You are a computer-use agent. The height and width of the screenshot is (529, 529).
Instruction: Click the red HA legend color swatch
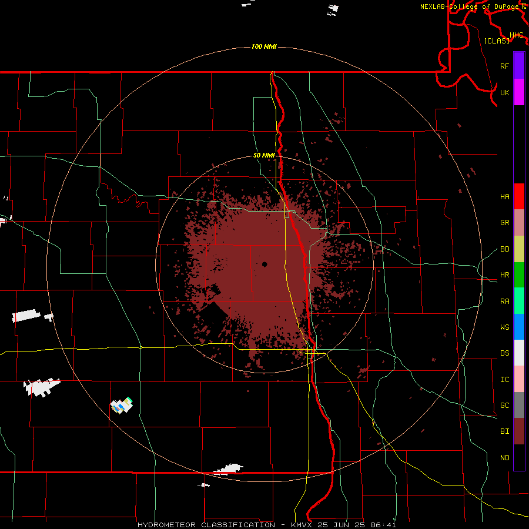[519, 196]
